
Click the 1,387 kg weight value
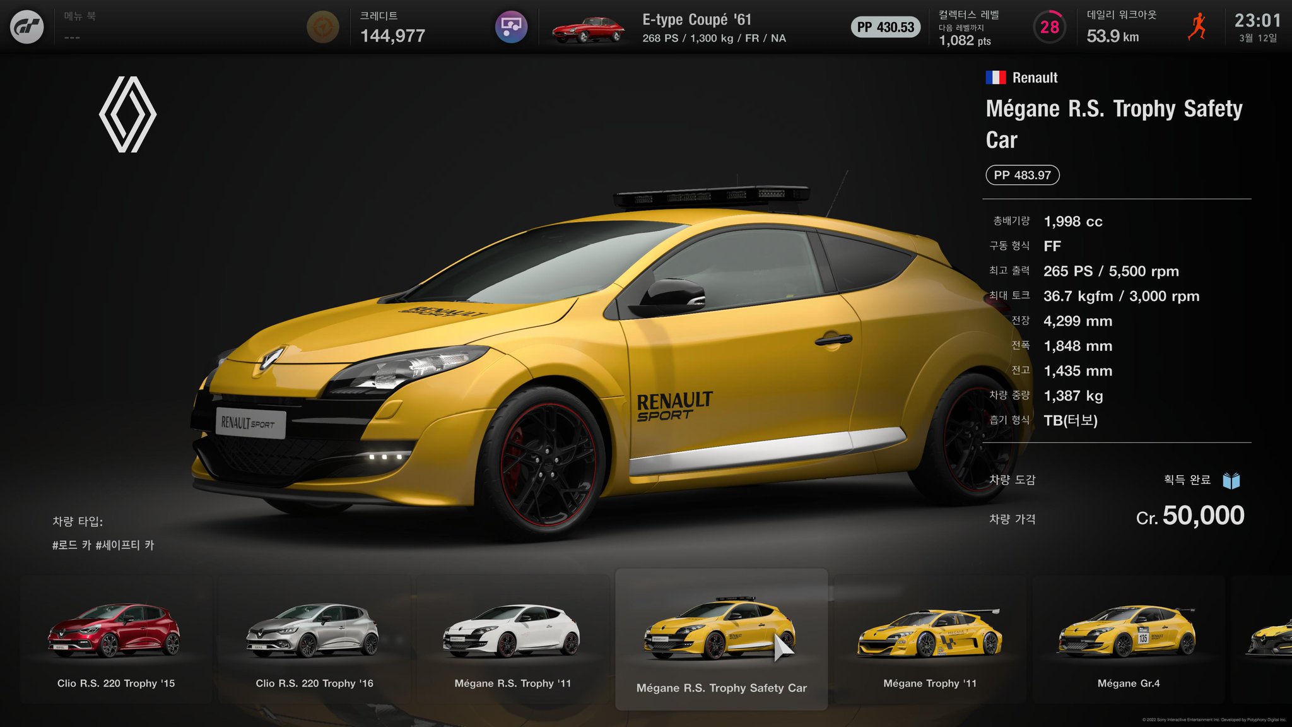pyautogui.click(x=1073, y=396)
